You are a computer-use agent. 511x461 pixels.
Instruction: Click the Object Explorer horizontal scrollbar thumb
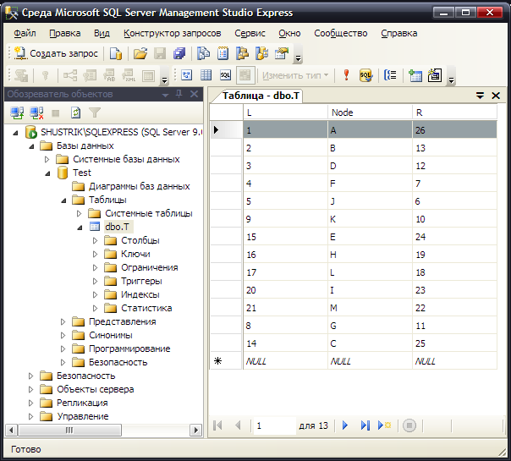tap(69, 430)
